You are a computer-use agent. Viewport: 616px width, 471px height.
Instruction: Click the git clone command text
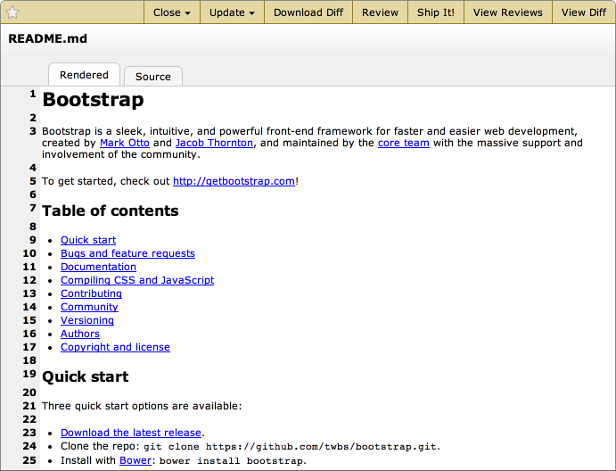click(290, 447)
